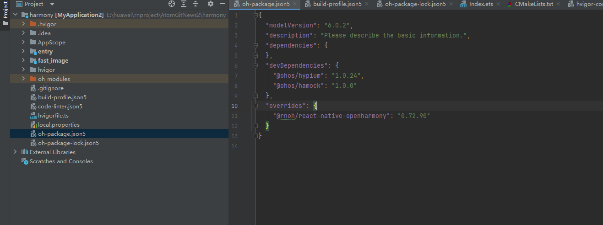The height and width of the screenshot is (225, 603).
Task: Click line number 14 in gutter
Action: [235, 146]
